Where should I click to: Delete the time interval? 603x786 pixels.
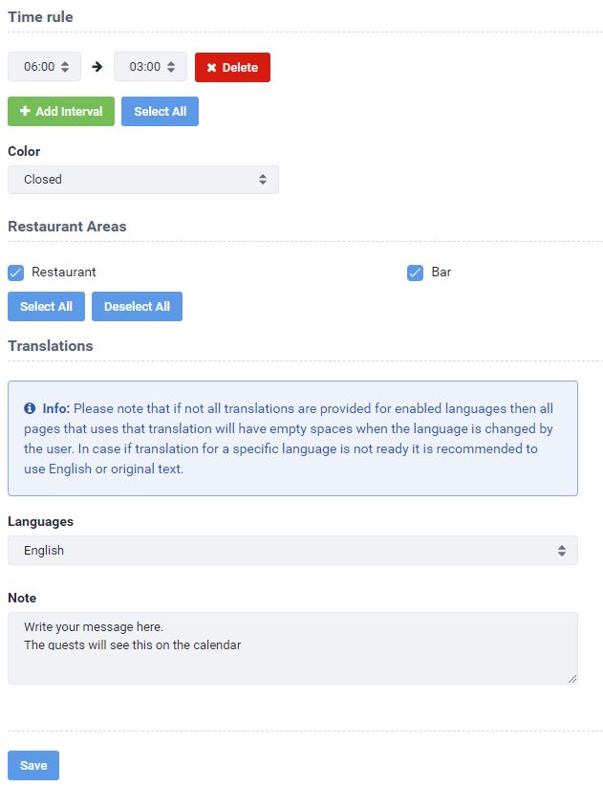tap(232, 67)
